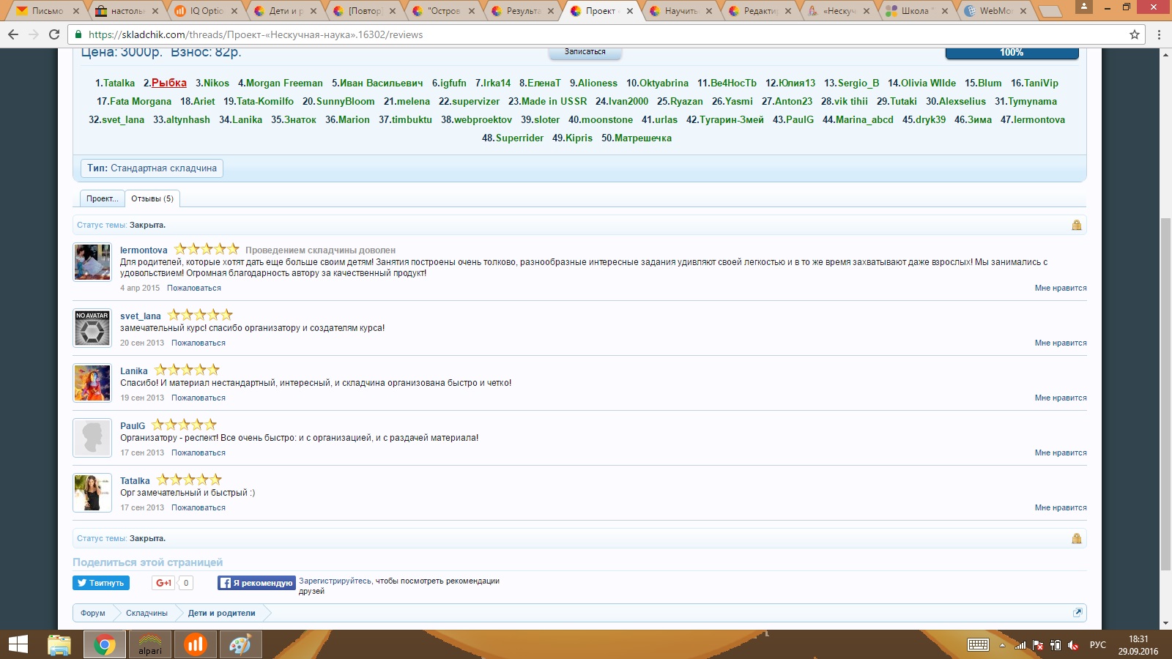
Task: Open the Форум breadcrumb
Action: click(92, 613)
